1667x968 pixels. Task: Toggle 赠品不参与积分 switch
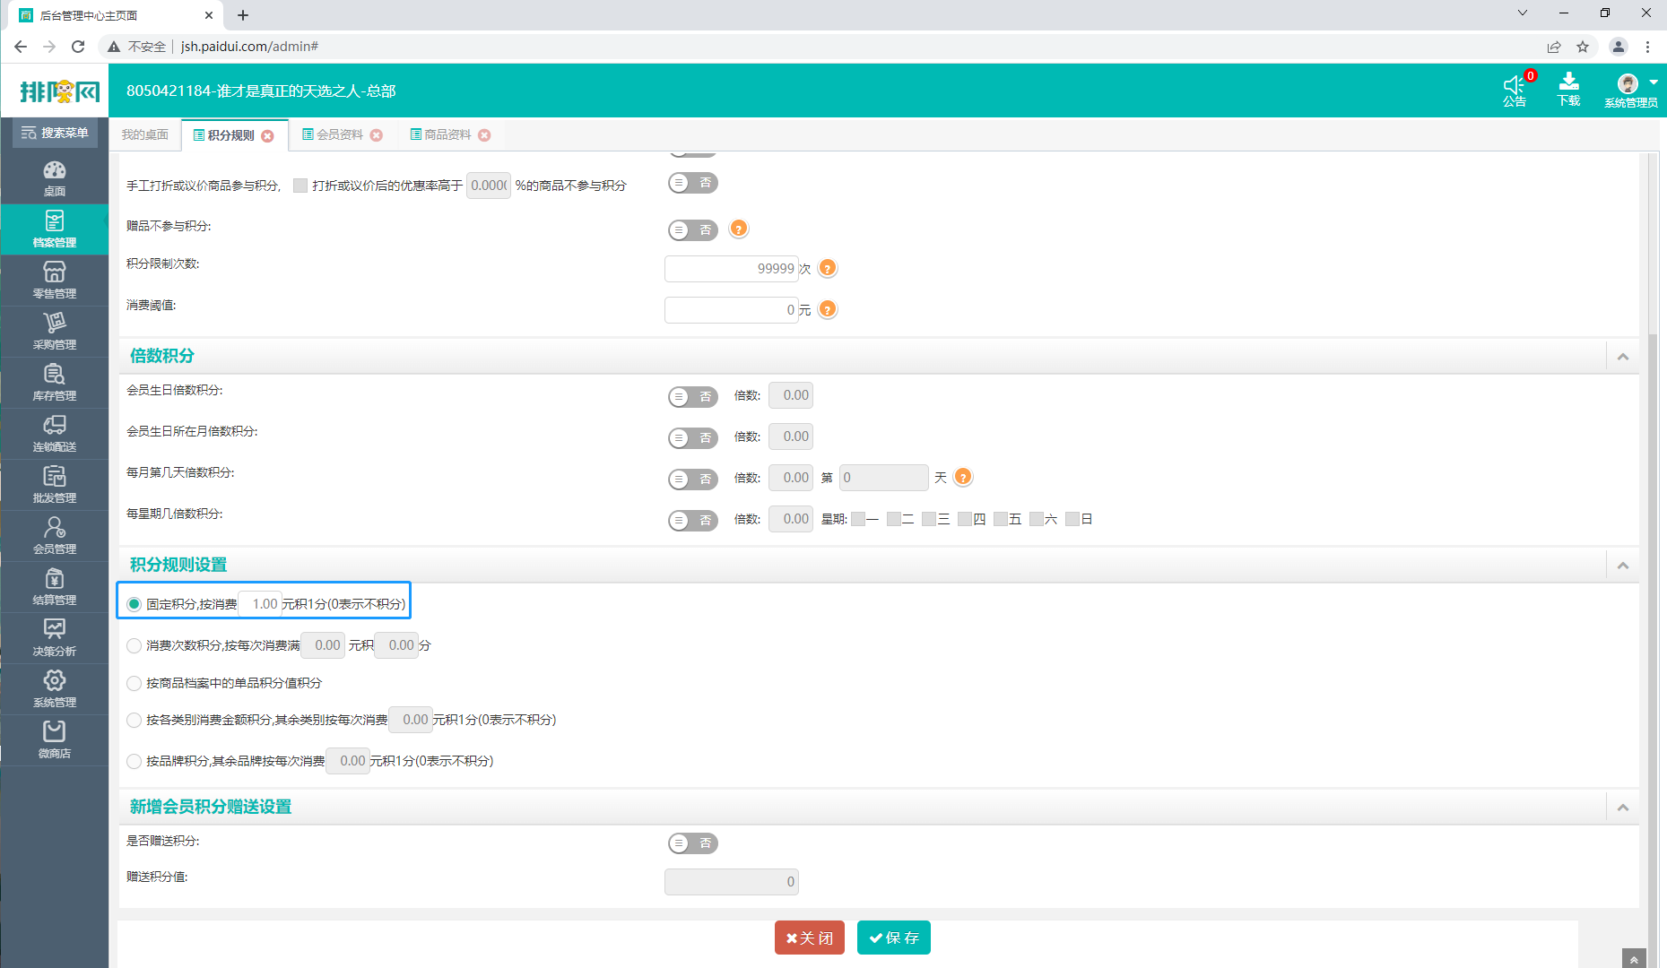pyautogui.click(x=693, y=230)
